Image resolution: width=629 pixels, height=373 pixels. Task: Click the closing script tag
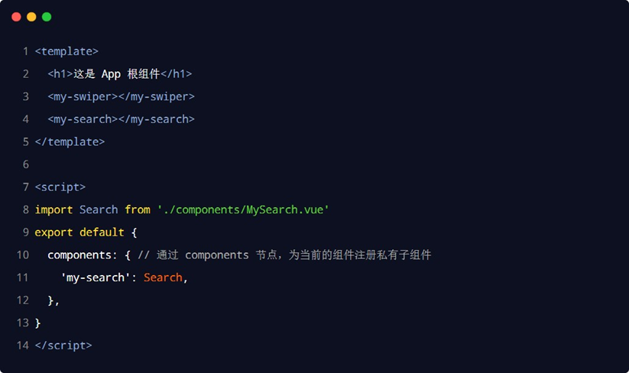click(x=63, y=345)
